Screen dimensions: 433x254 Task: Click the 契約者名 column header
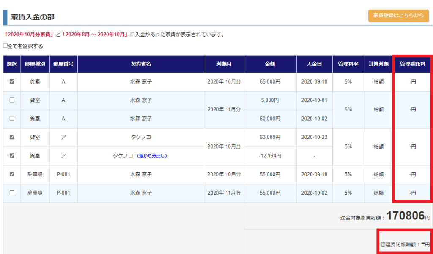coord(141,64)
